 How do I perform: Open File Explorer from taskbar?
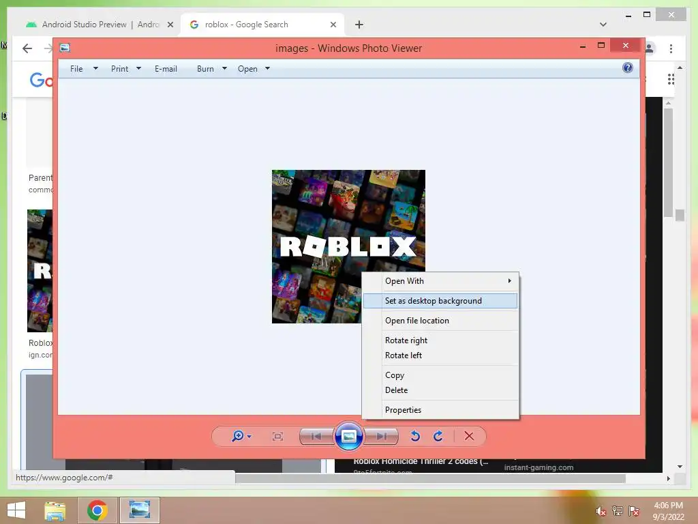tap(55, 510)
